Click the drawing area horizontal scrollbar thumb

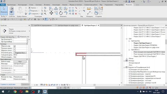tap(94, 85)
